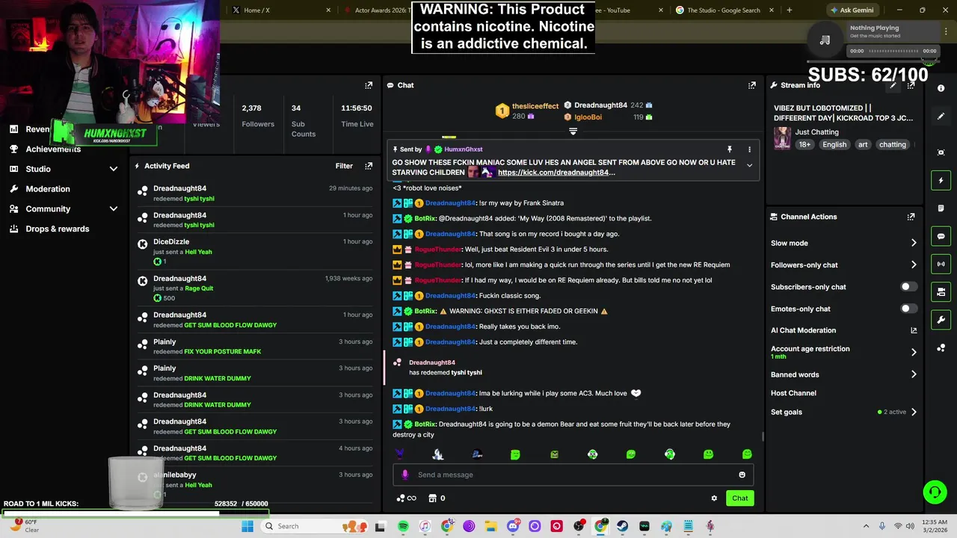
Task: Open a new browser tab
Action: [789, 10]
